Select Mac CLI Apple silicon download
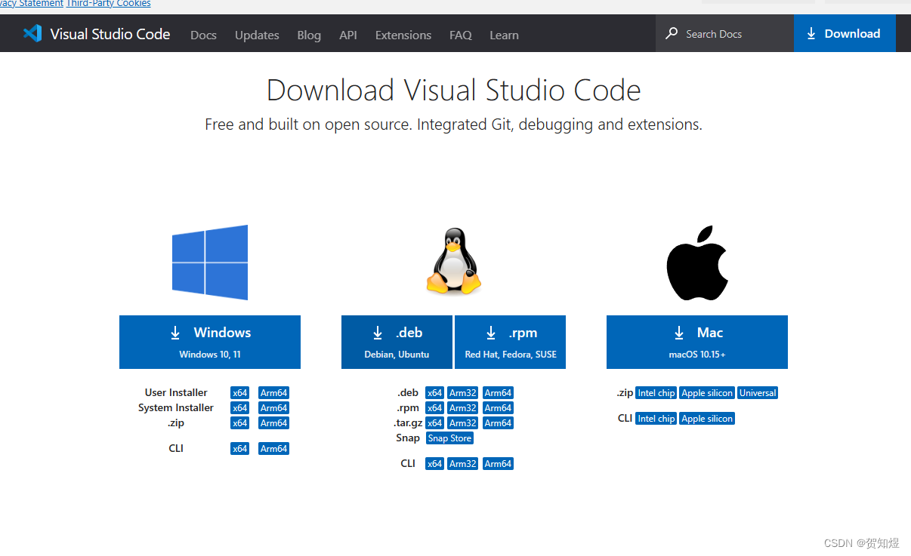The image size is (911, 556). (x=707, y=419)
